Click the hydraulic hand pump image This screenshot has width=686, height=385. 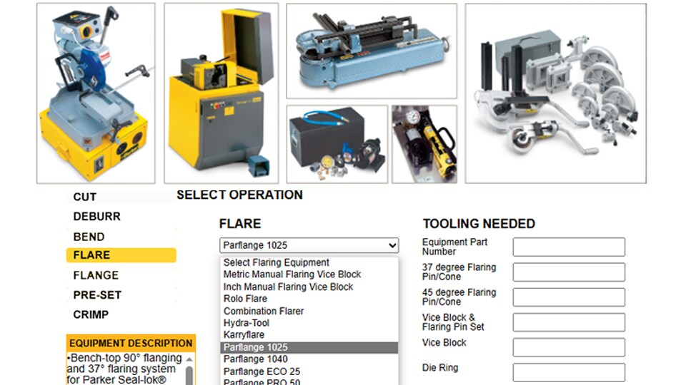tap(424, 144)
